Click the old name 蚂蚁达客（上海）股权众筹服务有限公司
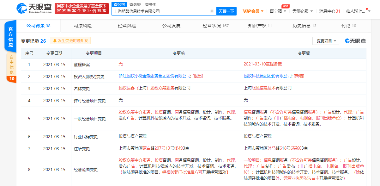 [154, 88]
